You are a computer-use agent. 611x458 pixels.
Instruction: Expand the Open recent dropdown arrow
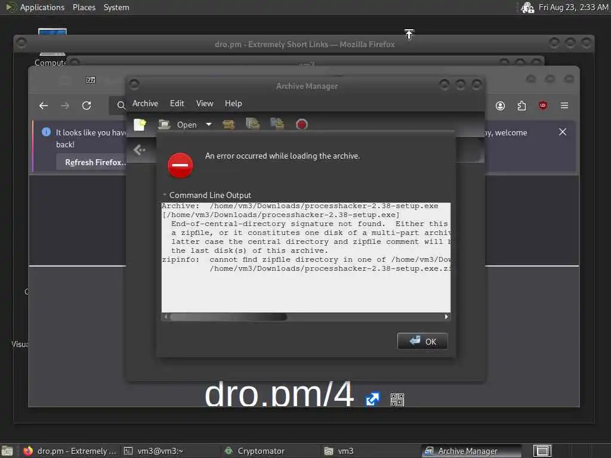(x=209, y=125)
